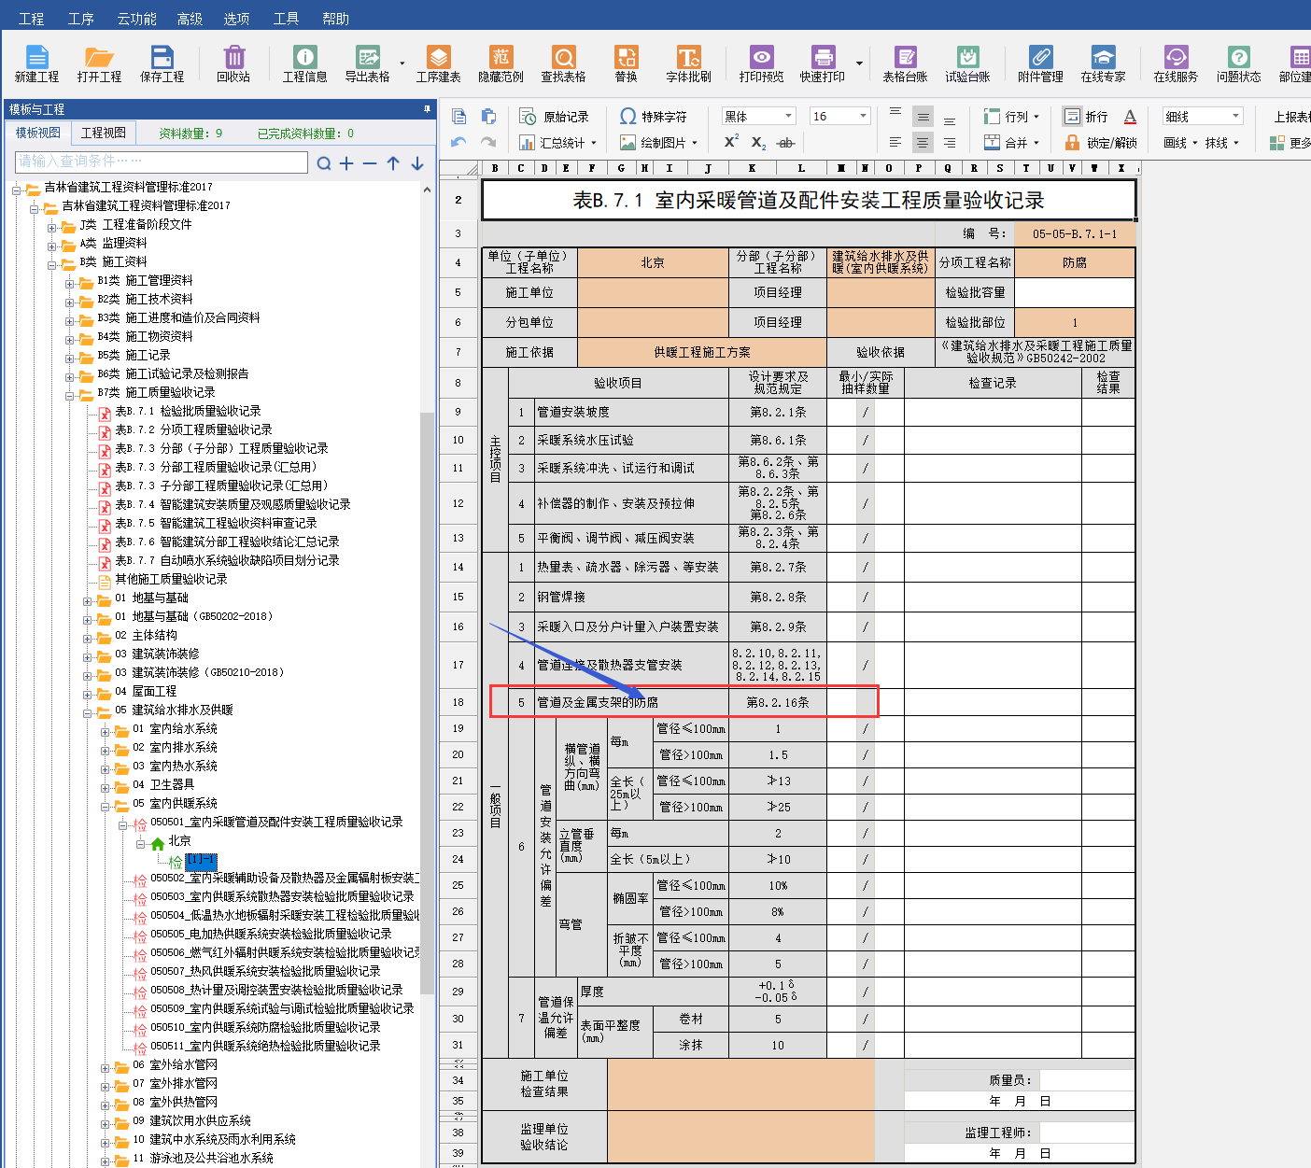Click the 新建工程 toolbar icon
The width and height of the screenshot is (1311, 1168).
click(x=36, y=63)
